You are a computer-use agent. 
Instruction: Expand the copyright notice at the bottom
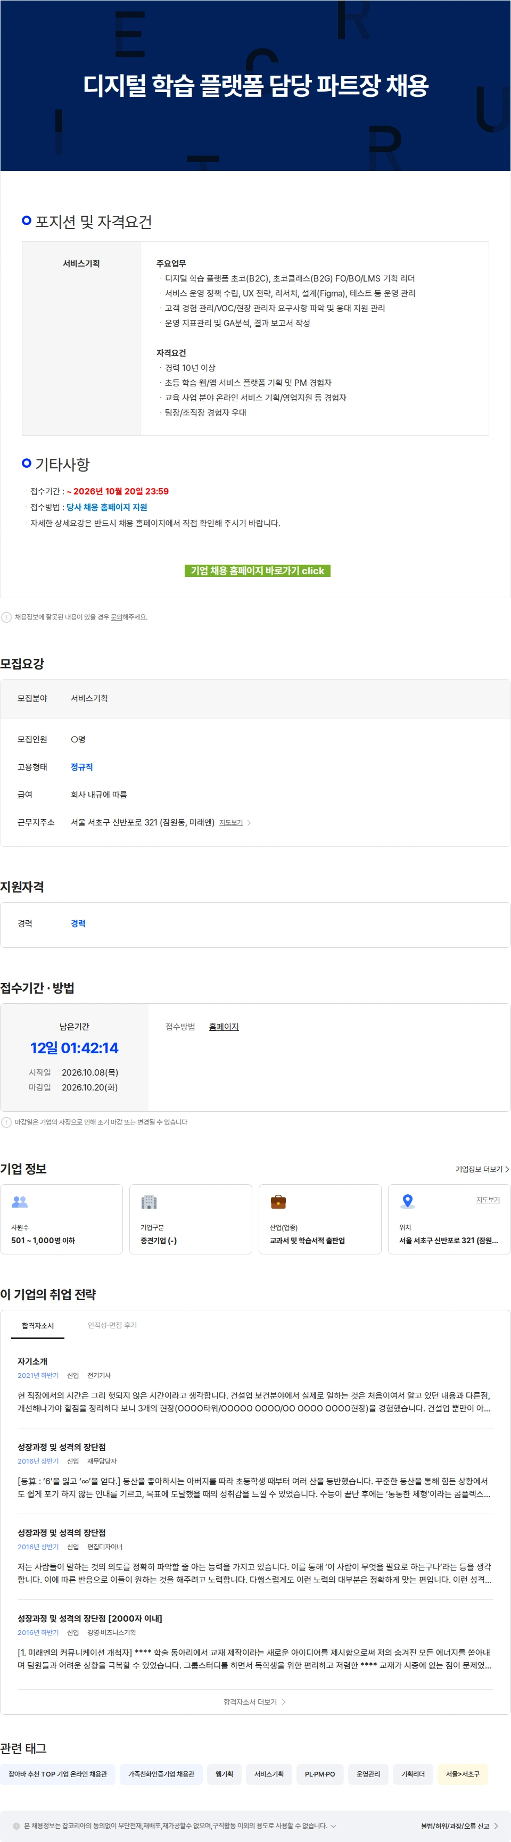coord(333,1826)
